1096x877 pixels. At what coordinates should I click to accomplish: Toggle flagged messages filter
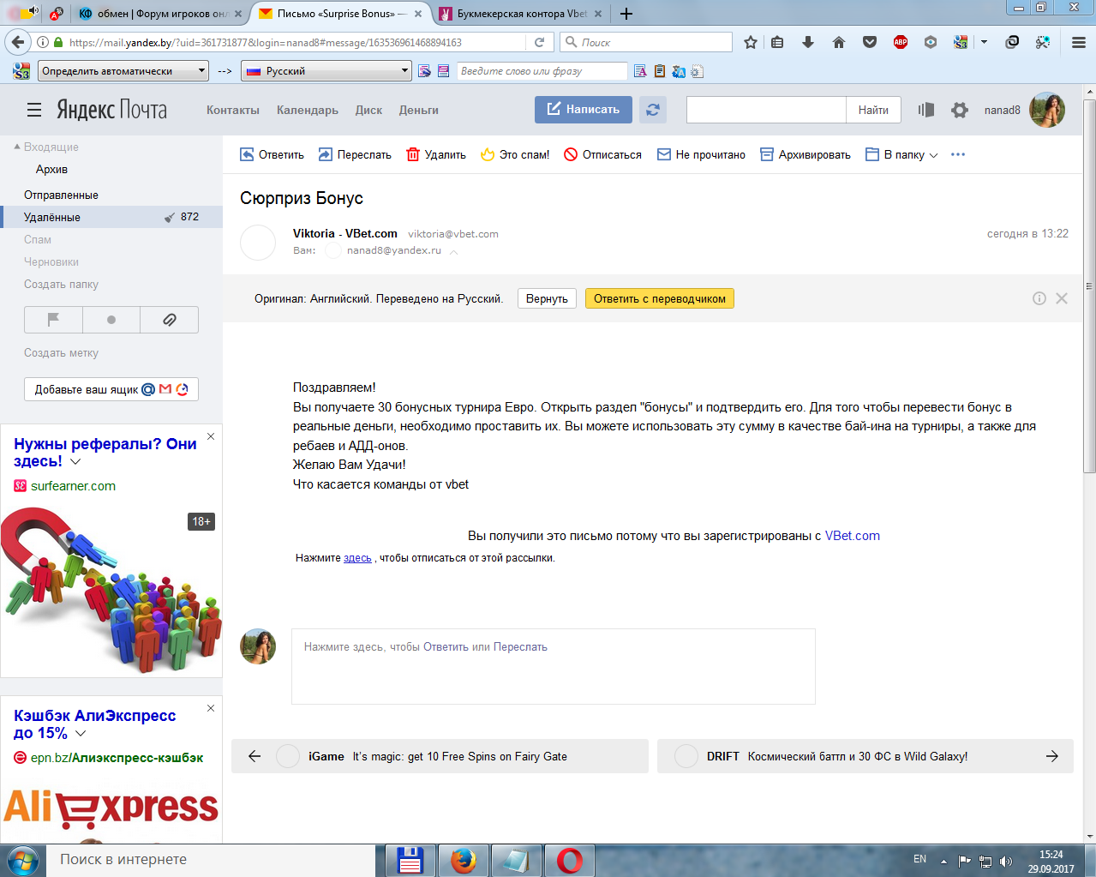click(x=53, y=320)
